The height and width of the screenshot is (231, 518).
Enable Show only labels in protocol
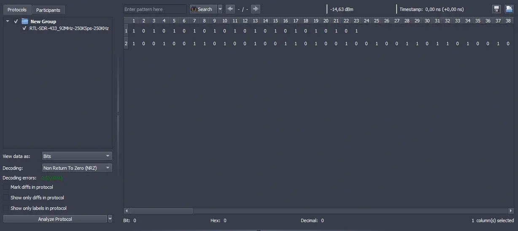click(6, 208)
